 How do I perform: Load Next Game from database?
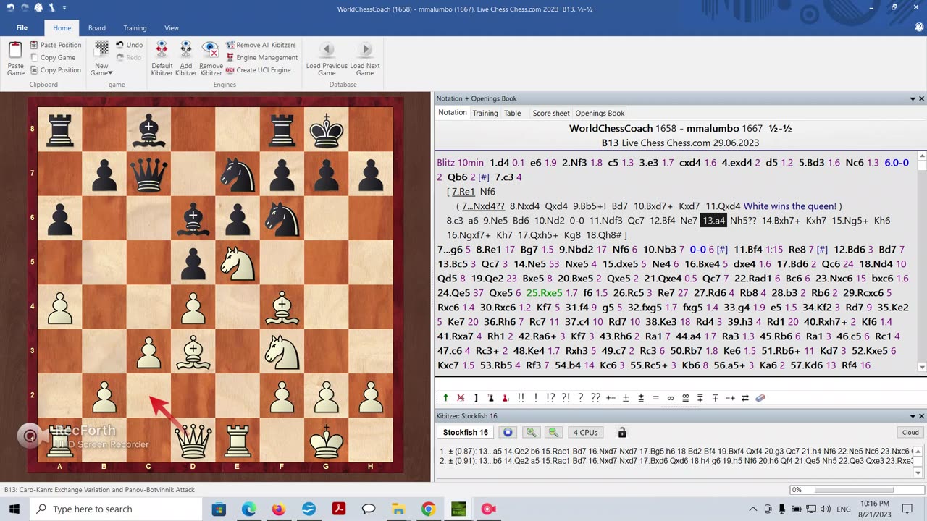tap(365, 58)
